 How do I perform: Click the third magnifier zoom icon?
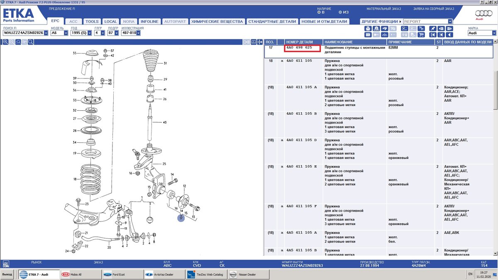coord(18,42)
